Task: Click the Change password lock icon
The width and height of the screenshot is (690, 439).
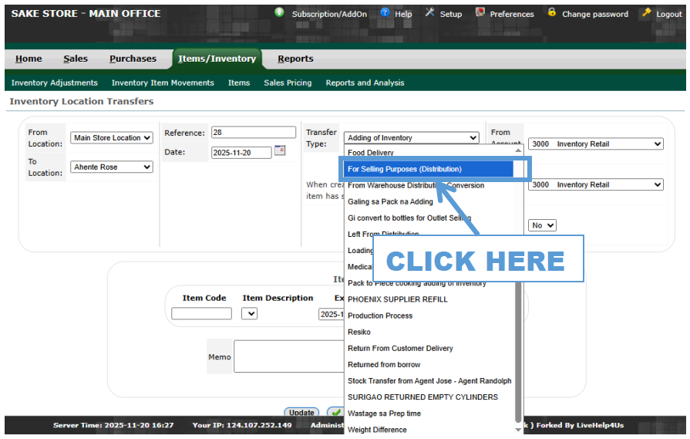Action: coord(552,13)
